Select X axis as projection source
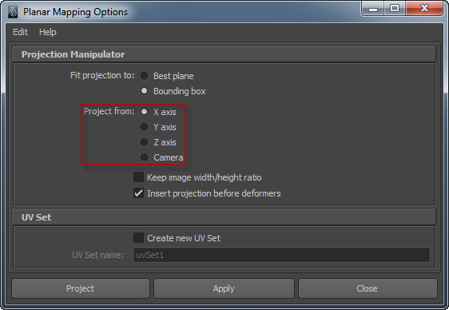 click(x=144, y=112)
